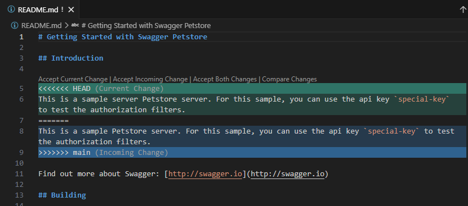This screenshot has width=468, height=206.
Task: Accept Incoming Change in merge conflict
Action: [150, 79]
